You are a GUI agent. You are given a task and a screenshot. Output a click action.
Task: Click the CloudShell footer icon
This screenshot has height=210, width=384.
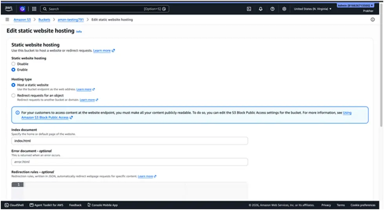[7, 205]
